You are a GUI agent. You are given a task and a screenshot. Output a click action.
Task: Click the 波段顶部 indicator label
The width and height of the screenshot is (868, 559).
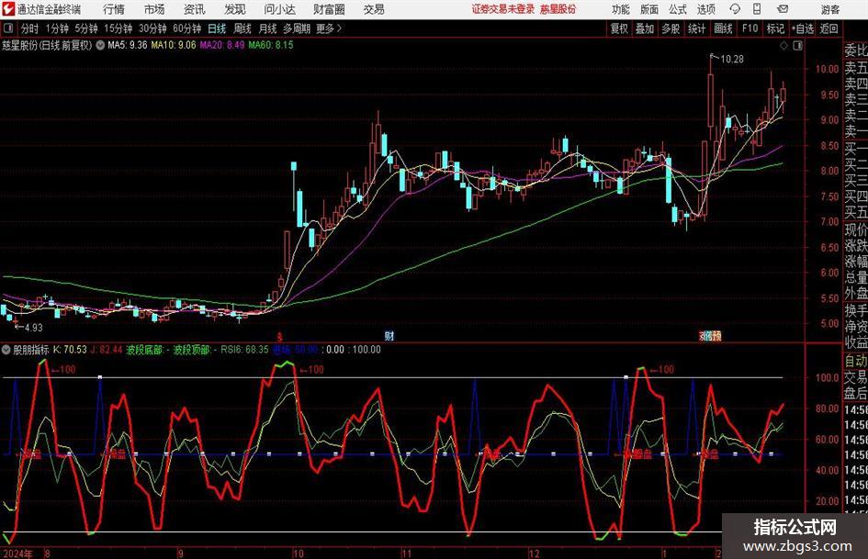tap(192, 349)
